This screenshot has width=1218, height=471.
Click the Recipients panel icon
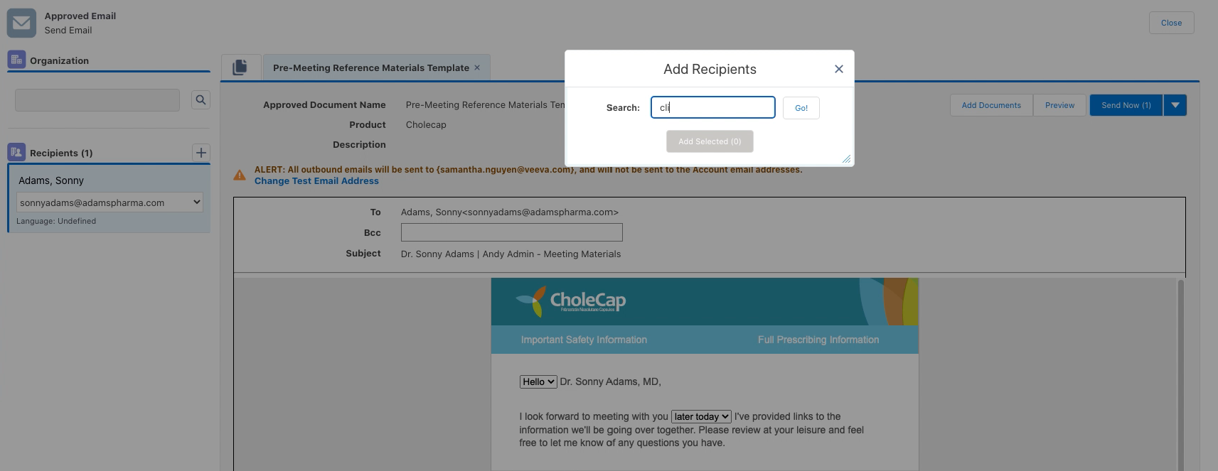point(16,152)
